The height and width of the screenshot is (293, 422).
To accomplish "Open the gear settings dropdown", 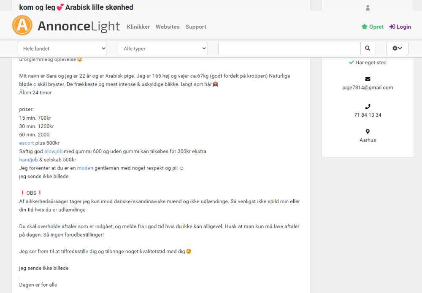I will click(x=397, y=48).
